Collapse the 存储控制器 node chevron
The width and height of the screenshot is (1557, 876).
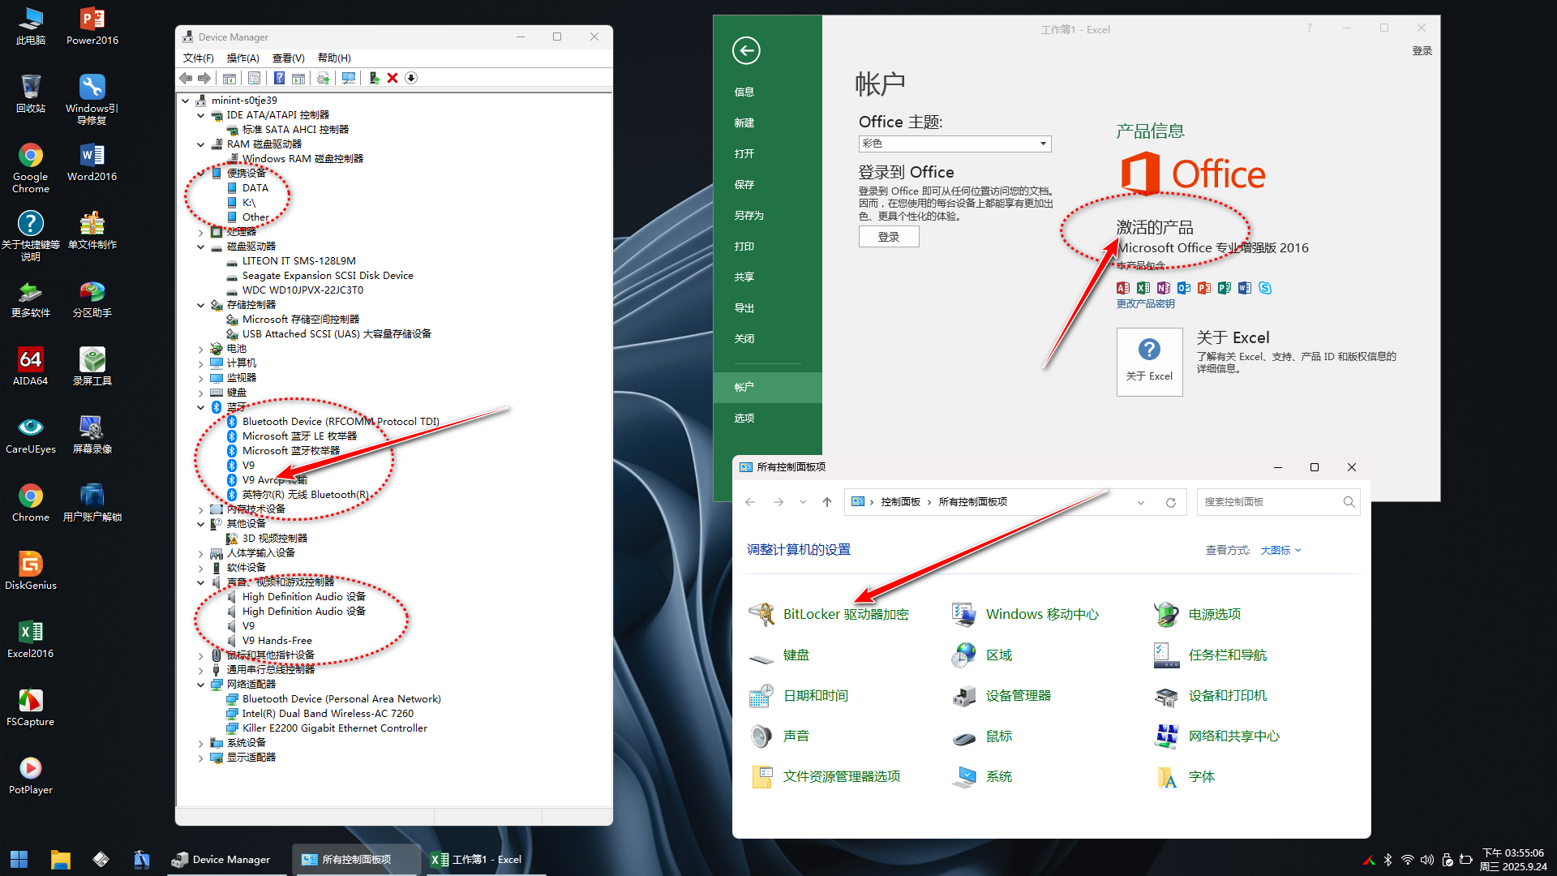click(x=200, y=305)
